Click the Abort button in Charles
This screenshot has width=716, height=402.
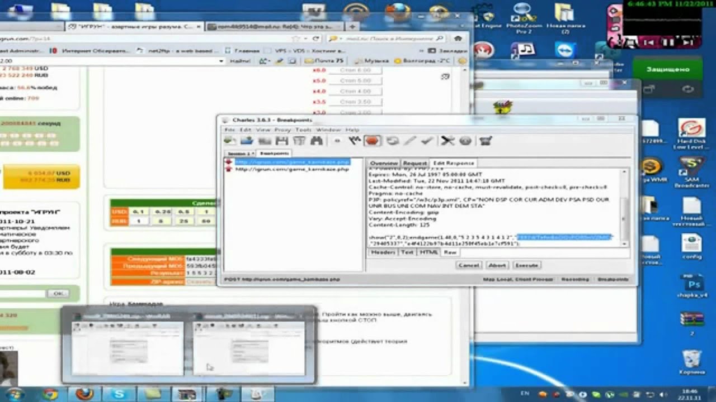[x=497, y=265]
